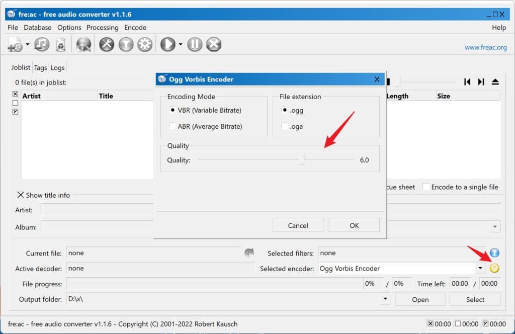Open the start encoding dropdown arrow
515x334 pixels.
point(181,44)
